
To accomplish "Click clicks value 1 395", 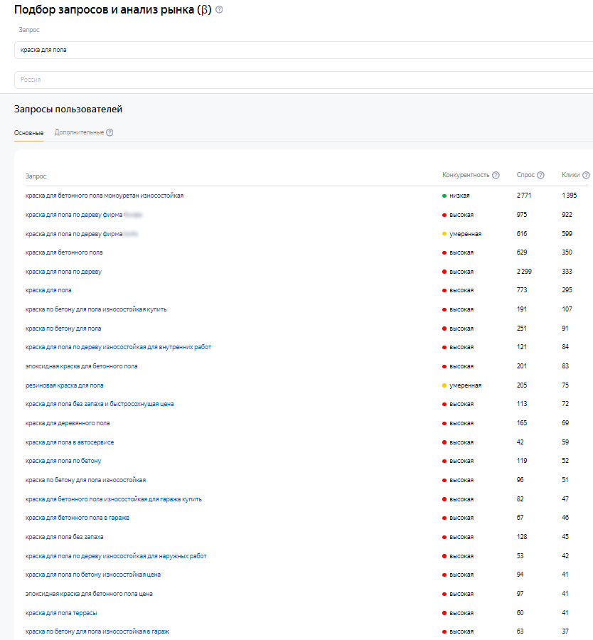I will tap(570, 196).
